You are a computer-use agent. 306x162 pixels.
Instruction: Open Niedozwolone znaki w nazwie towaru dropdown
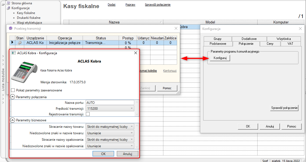[110, 133]
